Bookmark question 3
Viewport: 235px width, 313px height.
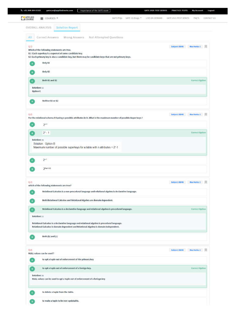tap(206, 182)
